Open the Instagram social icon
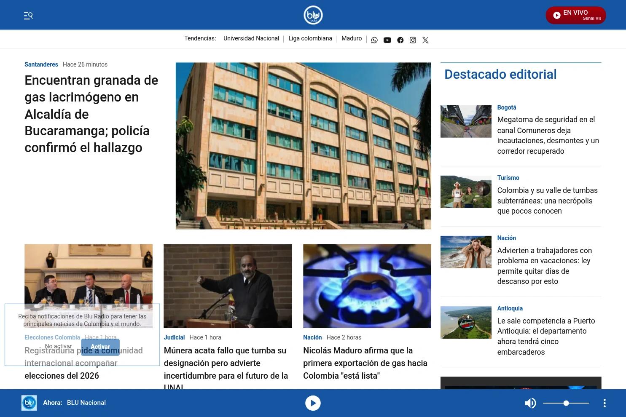 point(413,40)
